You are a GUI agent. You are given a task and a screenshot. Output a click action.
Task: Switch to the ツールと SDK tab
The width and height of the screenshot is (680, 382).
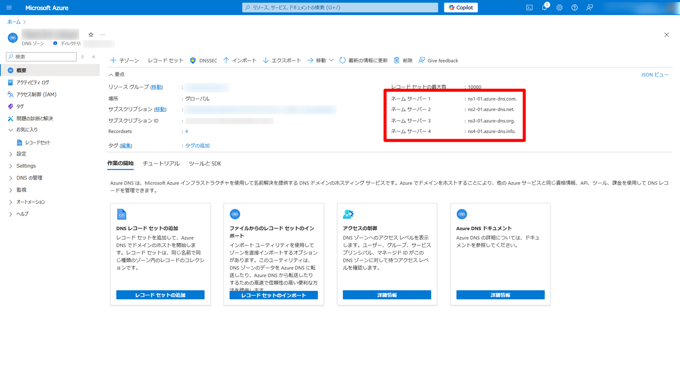(x=205, y=163)
